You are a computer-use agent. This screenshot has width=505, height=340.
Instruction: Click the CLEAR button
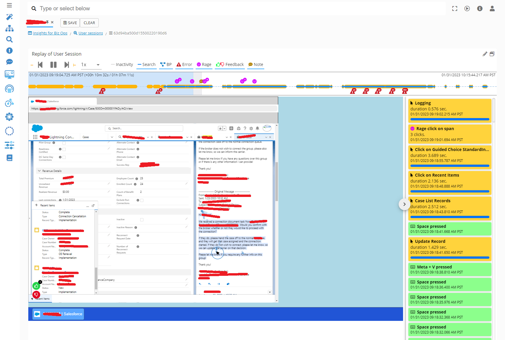pos(89,23)
